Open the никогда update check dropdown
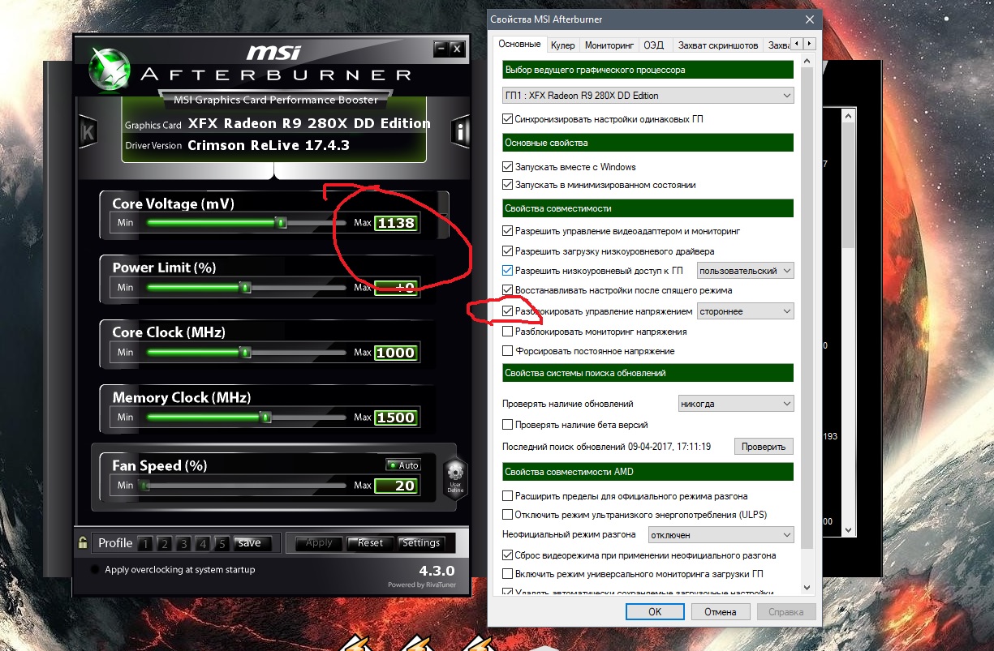994x651 pixels. pyautogui.click(x=736, y=404)
